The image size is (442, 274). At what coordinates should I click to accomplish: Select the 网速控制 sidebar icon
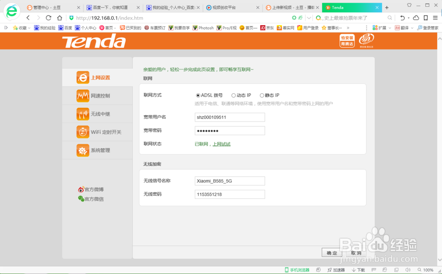click(83, 95)
